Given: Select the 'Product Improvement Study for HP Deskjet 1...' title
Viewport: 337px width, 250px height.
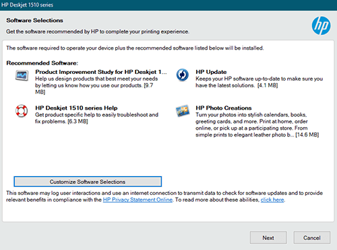Looking at the screenshot, I should tap(101, 72).
